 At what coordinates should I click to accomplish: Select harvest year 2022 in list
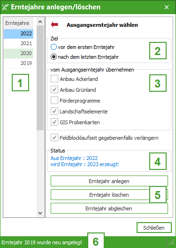click(x=19, y=34)
